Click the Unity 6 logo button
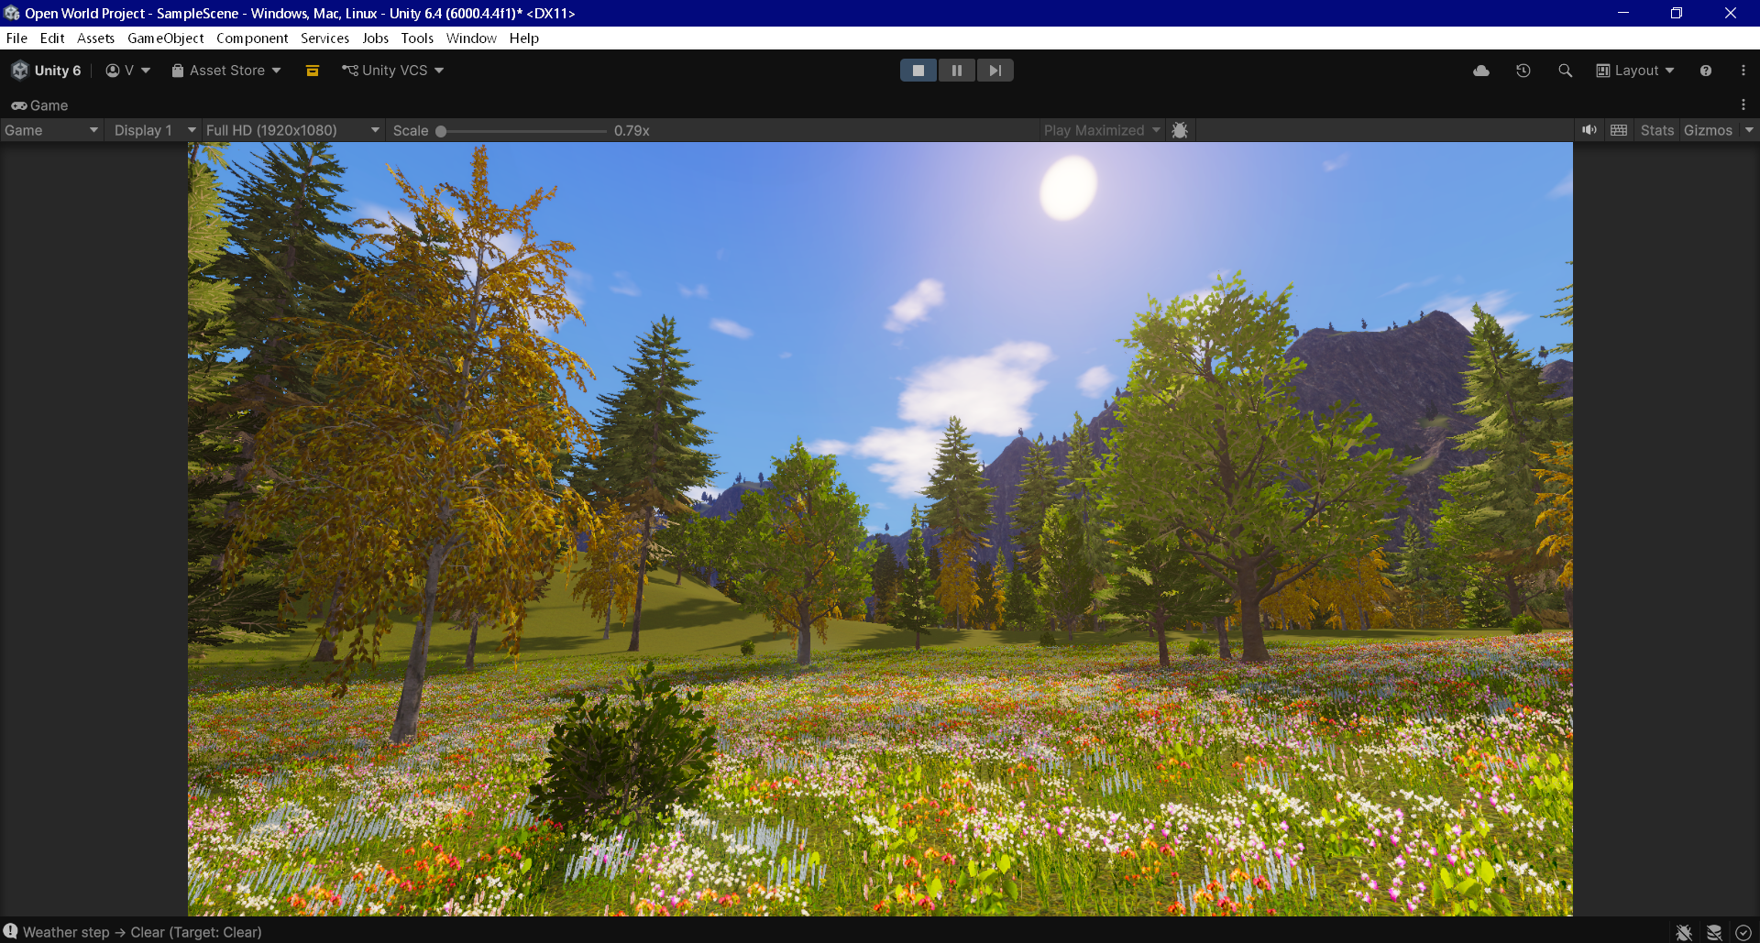 tap(46, 71)
